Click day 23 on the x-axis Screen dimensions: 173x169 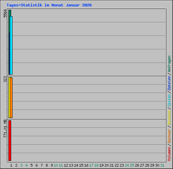pyautogui.click(x=122, y=165)
